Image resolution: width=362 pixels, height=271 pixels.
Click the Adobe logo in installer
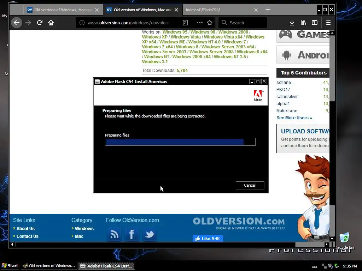pos(258,96)
